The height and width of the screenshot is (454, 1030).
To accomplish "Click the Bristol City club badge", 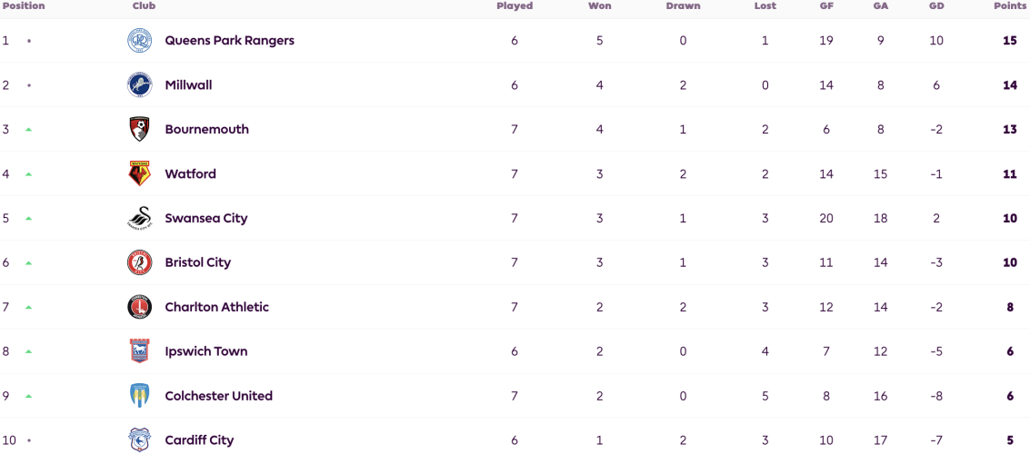I will tap(139, 263).
